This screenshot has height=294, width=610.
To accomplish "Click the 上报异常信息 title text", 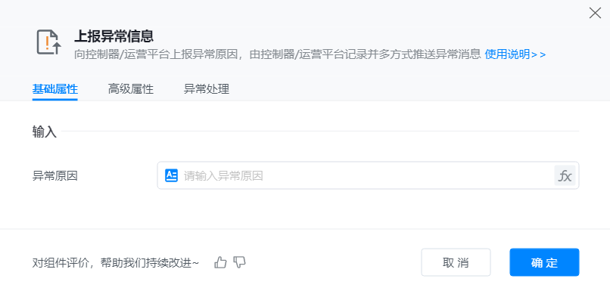I will coord(114,36).
